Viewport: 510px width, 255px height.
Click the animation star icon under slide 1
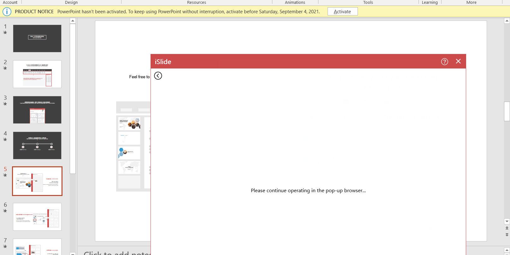coord(5,33)
